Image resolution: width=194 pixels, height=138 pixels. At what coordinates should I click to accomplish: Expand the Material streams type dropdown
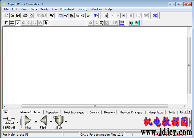pyautogui.click(x=17, y=122)
